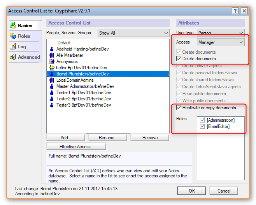Select the LocalDomainAdmins group icon
The height and width of the screenshot is (205, 256).
pyautogui.click(x=52, y=80)
